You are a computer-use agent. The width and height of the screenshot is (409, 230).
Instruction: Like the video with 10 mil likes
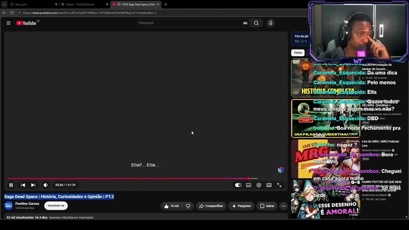171,206
